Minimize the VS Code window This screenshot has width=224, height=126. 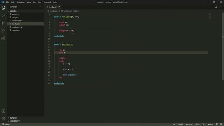coord(208,2)
